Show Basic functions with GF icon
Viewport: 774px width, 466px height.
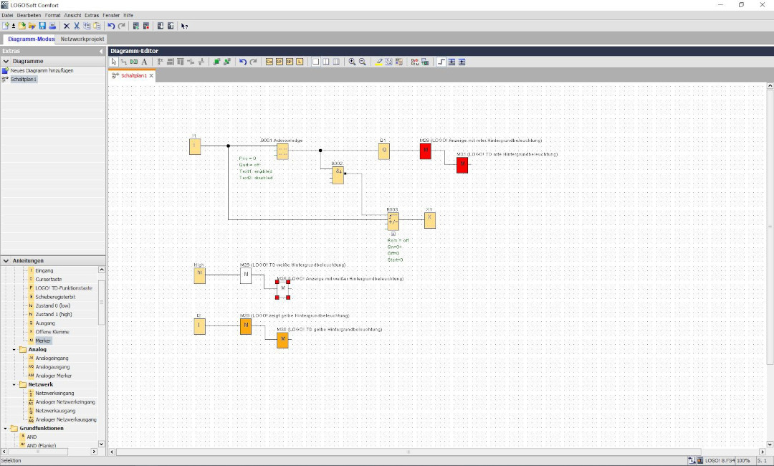[279, 62]
